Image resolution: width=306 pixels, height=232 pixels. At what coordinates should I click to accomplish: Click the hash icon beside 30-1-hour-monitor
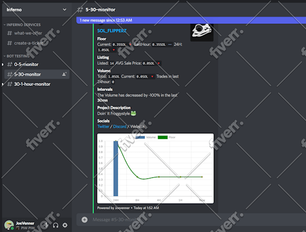point(10,84)
